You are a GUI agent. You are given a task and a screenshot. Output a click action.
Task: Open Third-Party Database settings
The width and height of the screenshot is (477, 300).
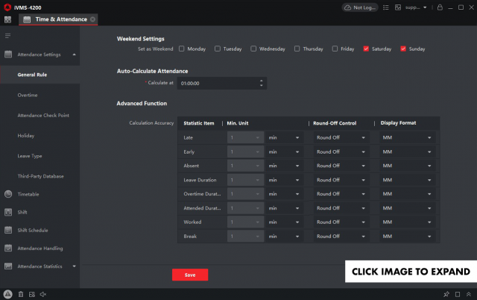(x=40, y=176)
